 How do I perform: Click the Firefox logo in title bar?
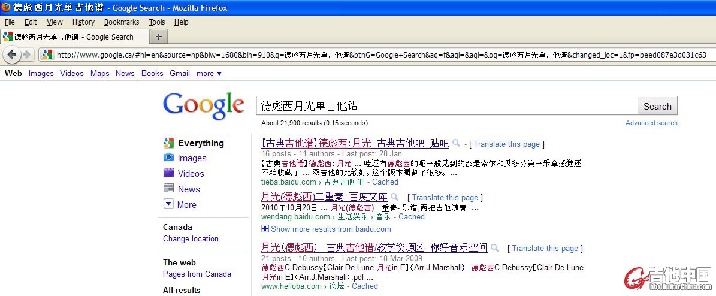(5, 7)
